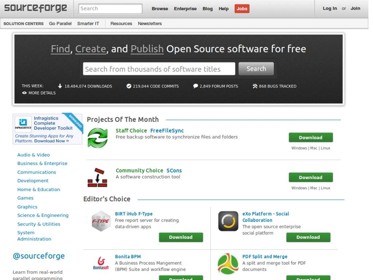Open Bonita BPM title link
Viewport: 373px width, 280px height.
tap(128, 257)
